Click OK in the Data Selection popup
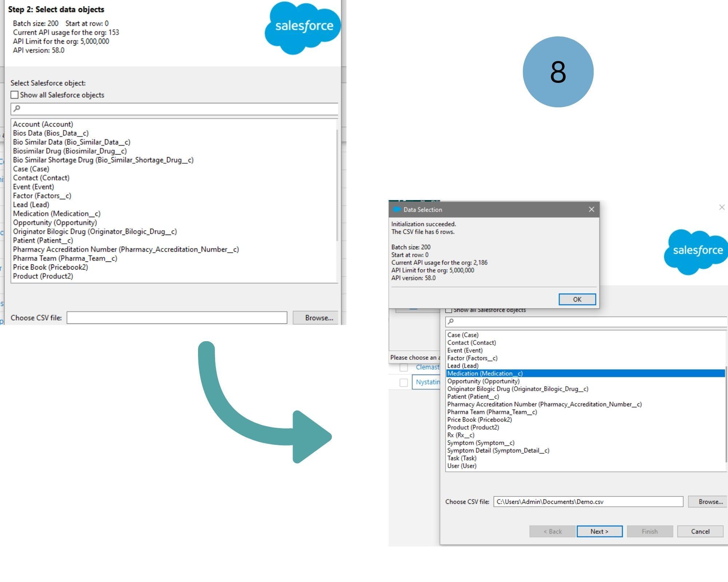 [577, 299]
